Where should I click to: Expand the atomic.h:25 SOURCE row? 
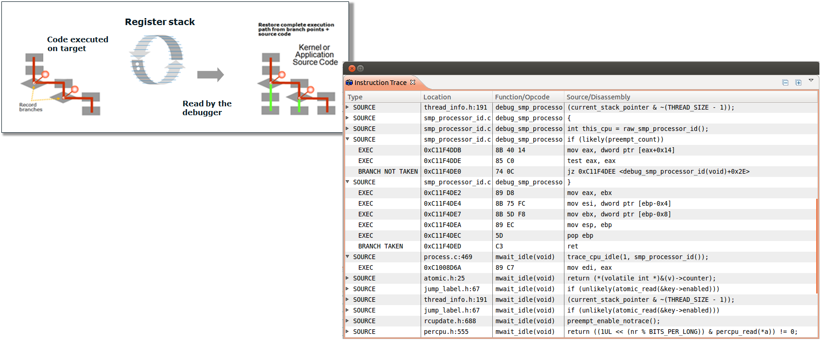[x=348, y=278]
